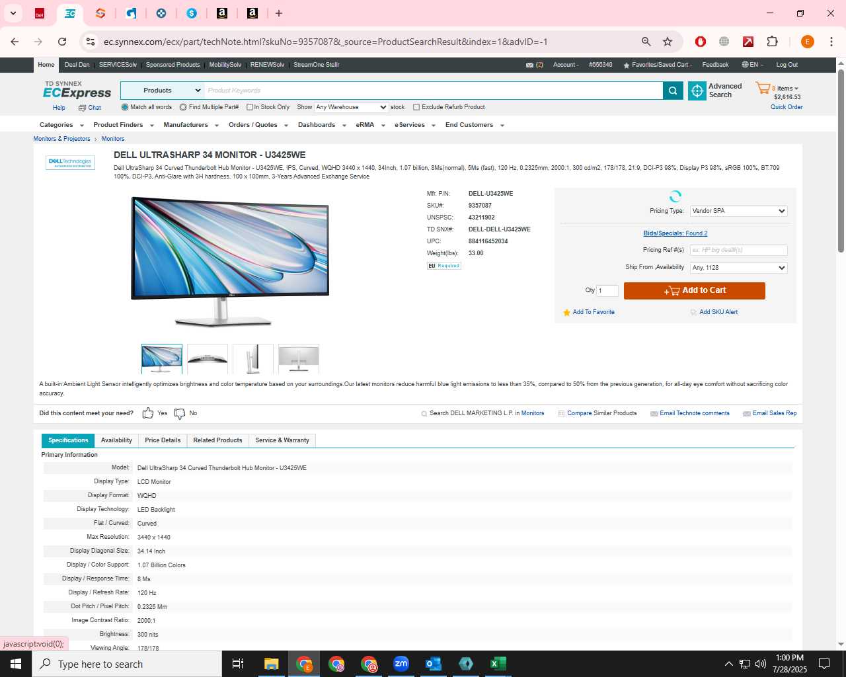The width and height of the screenshot is (846, 677).
Task: Click the browser zoom magnifier icon
Action: coord(646,42)
